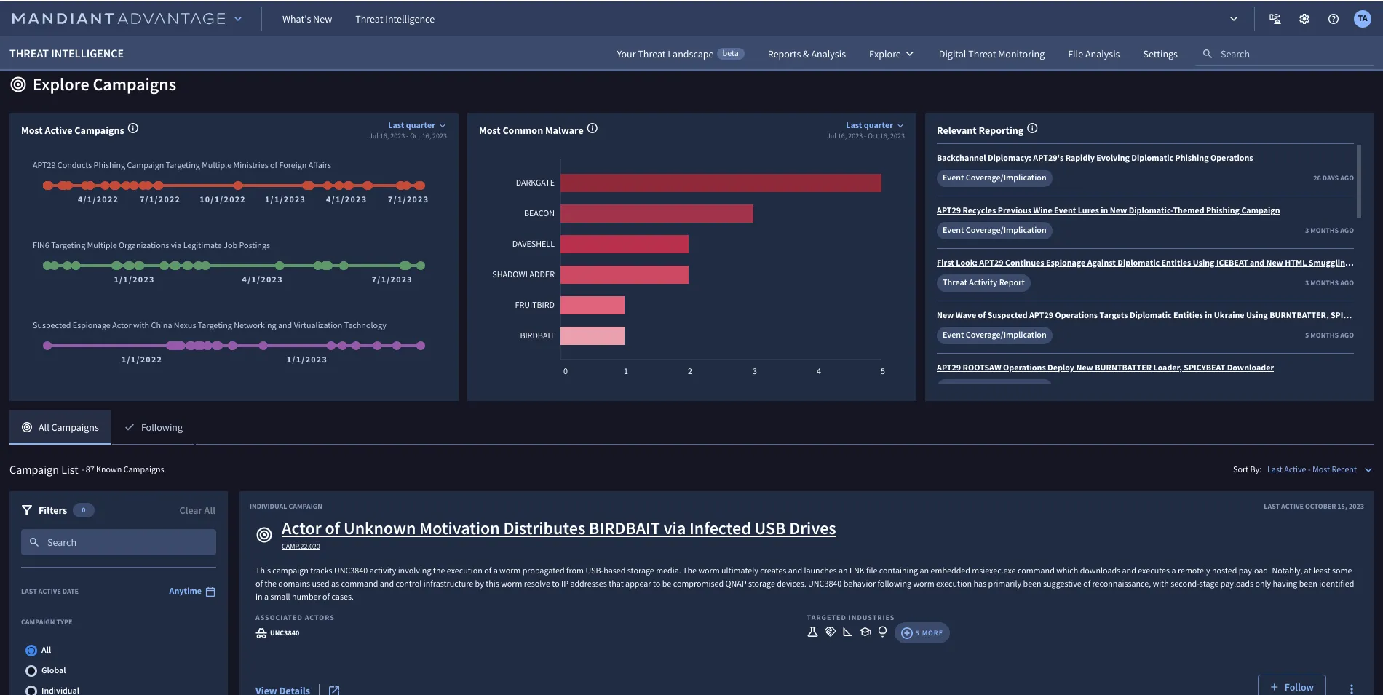This screenshot has height=695, width=1383.
Task: Open the settings gear icon in header
Action: click(x=1304, y=20)
